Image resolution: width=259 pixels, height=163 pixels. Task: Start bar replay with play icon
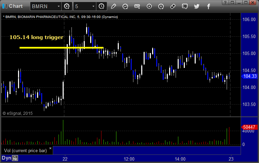coord(149,6)
